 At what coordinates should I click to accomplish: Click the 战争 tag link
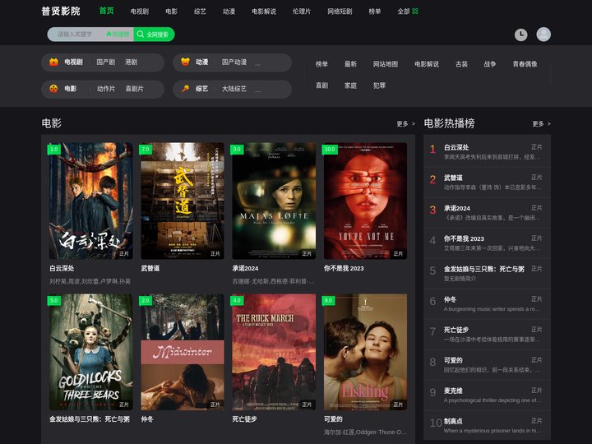pyautogui.click(x=490, y=64)
